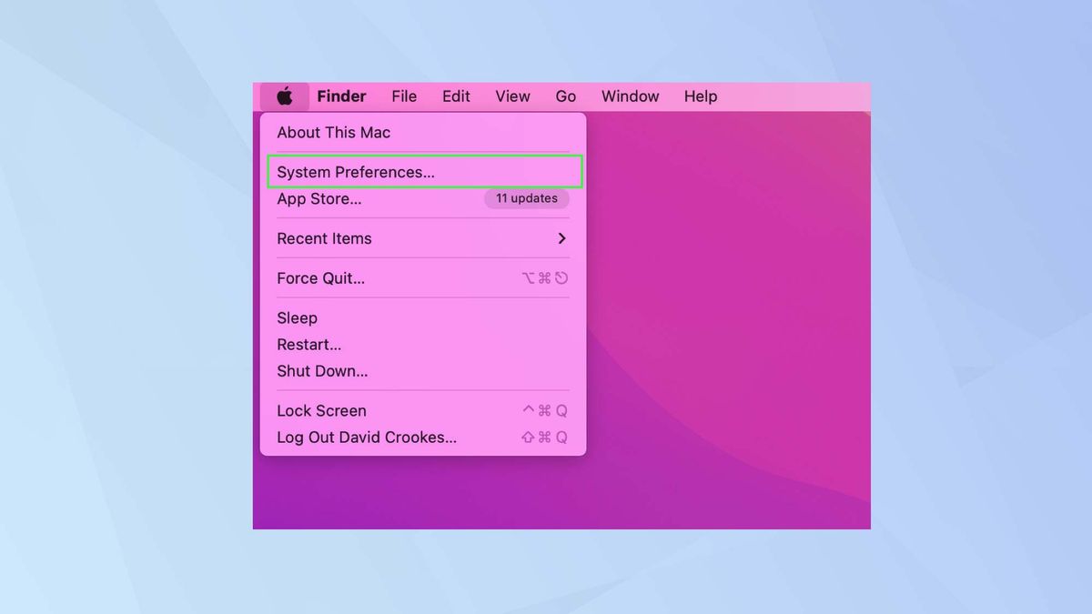Open the Help menu

[x=700, y=96]
